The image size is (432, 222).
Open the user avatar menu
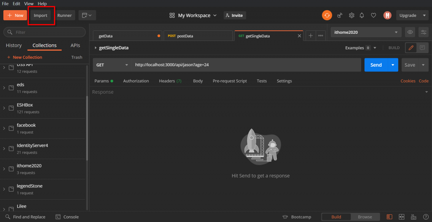point(387,16)
